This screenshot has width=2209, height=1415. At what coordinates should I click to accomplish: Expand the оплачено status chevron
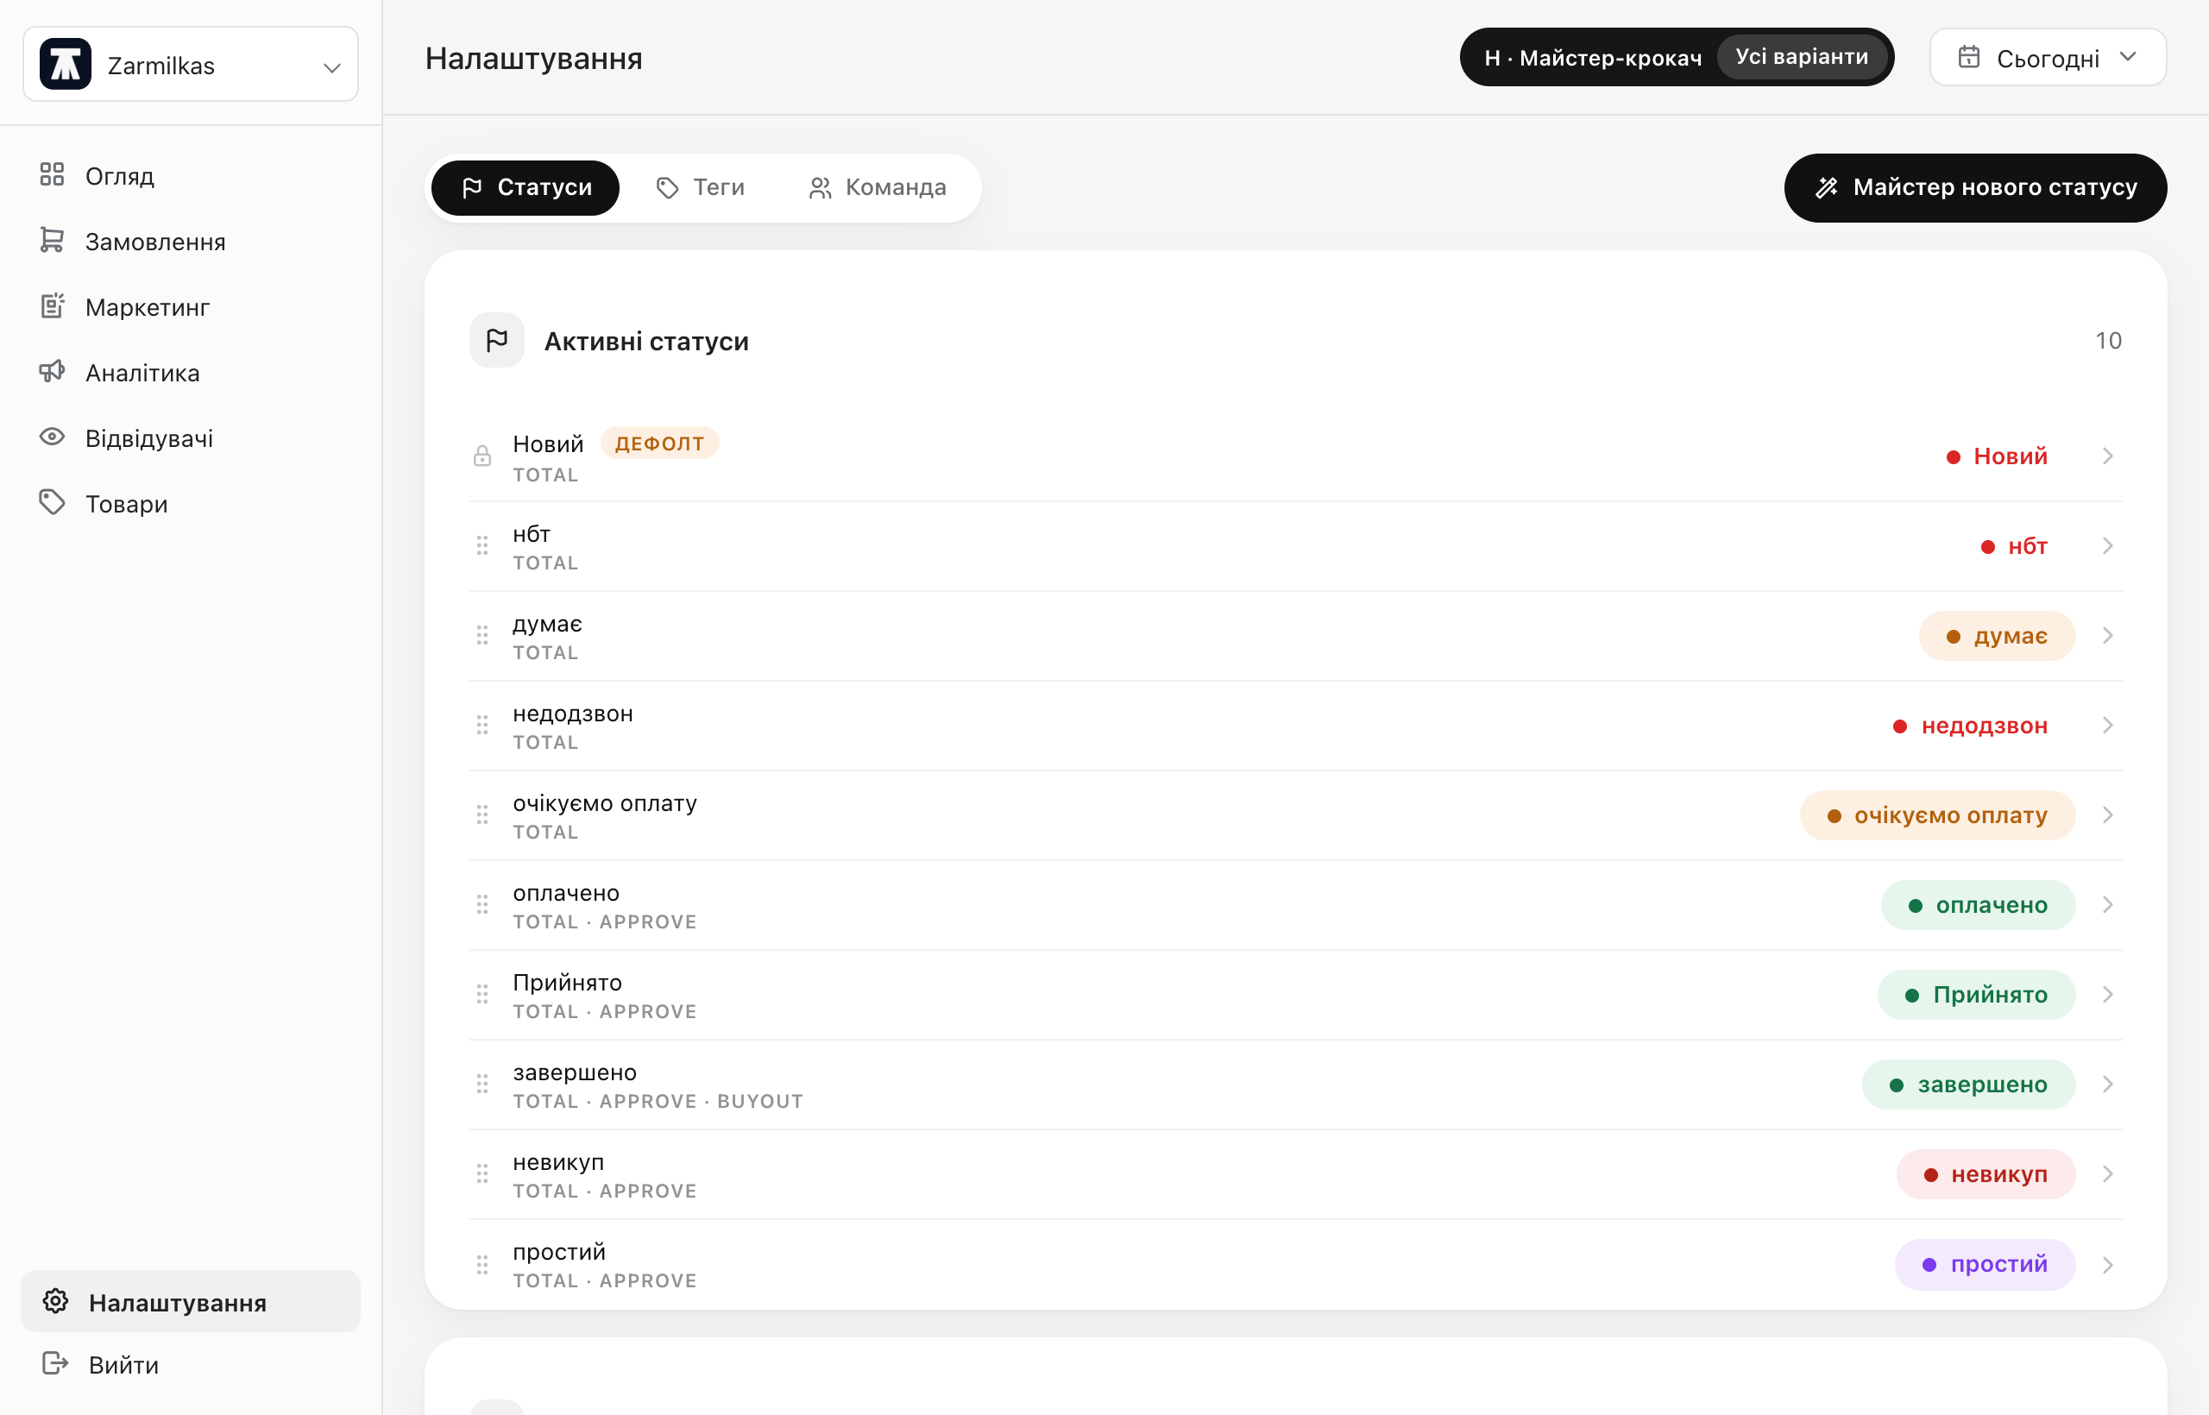pyautogui.click(x=2108, y=905)
